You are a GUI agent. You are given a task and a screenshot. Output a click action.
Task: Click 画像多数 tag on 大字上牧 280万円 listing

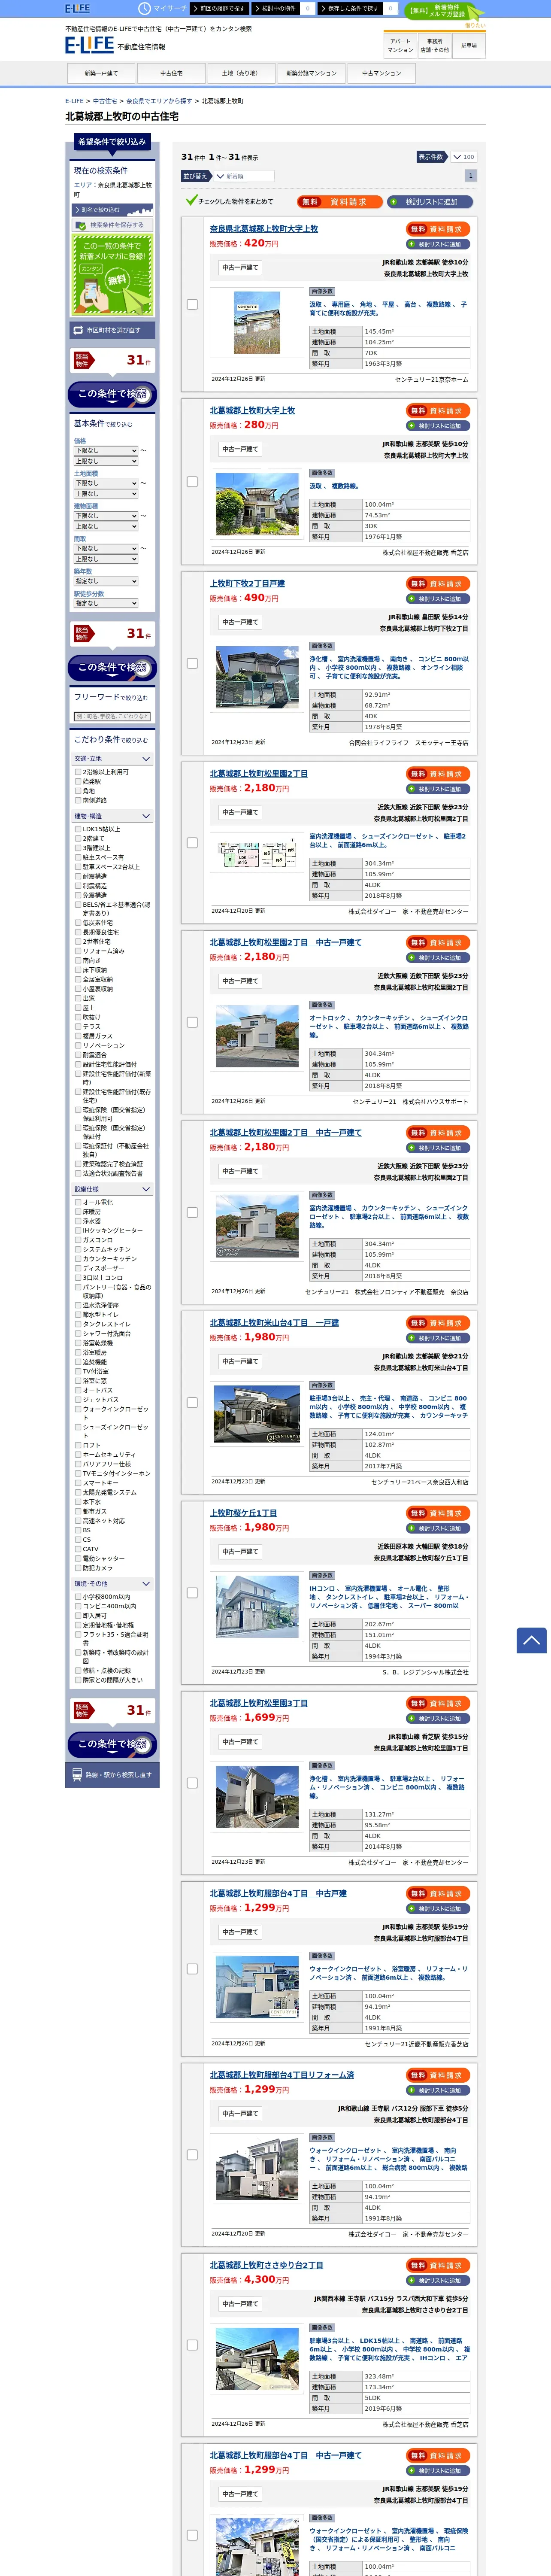pyautogui.click(x=322, y=473)
